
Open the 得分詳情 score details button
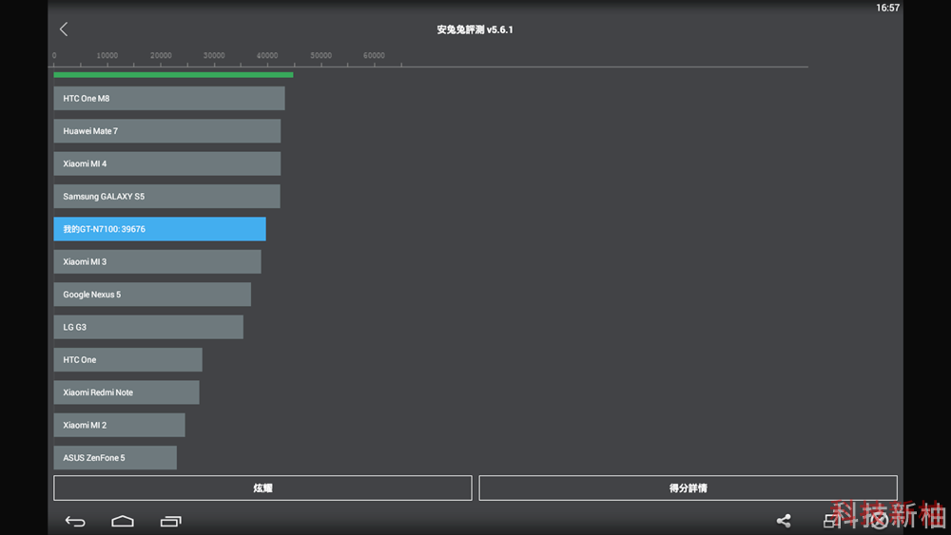tap(688, 487)
